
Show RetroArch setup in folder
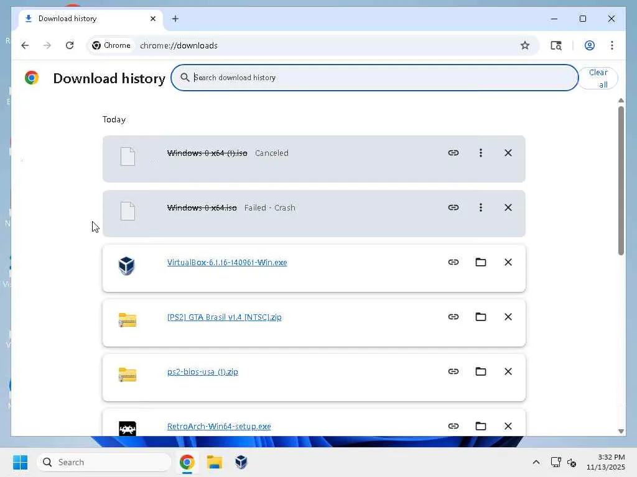[x=481, y=426]
